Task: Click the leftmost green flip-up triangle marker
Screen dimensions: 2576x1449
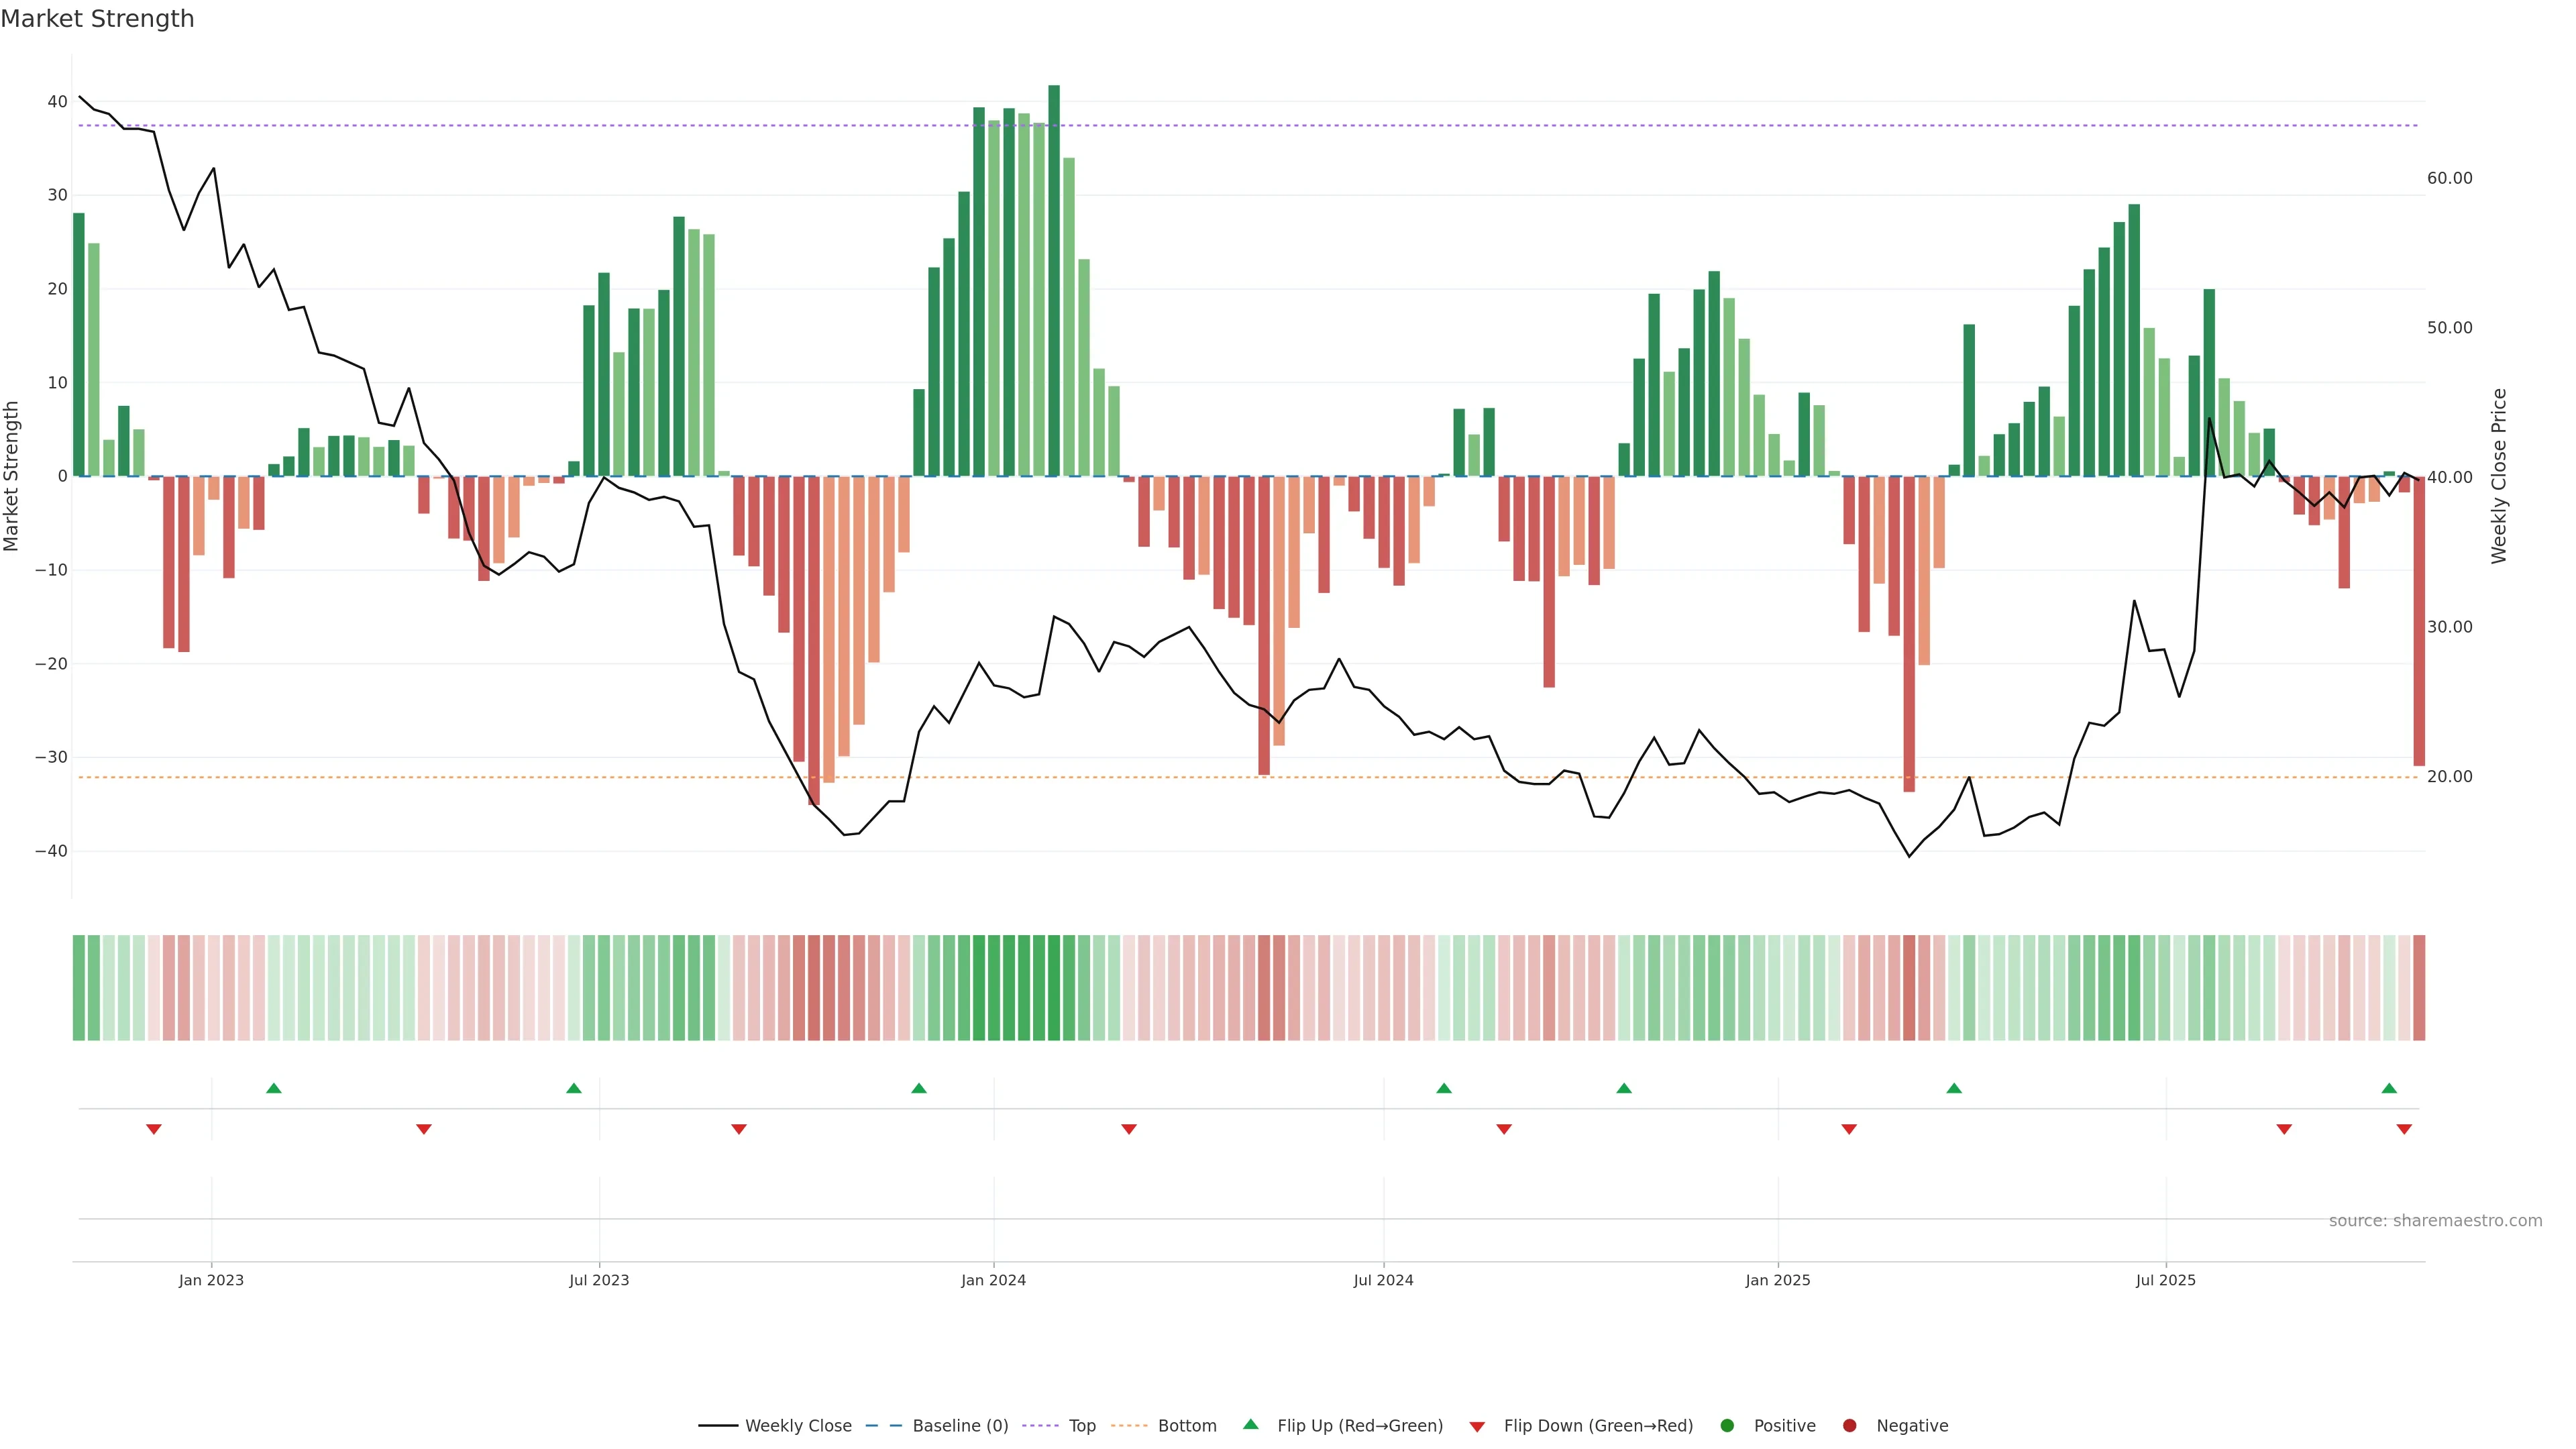Action: click(x=274, y=1088)
